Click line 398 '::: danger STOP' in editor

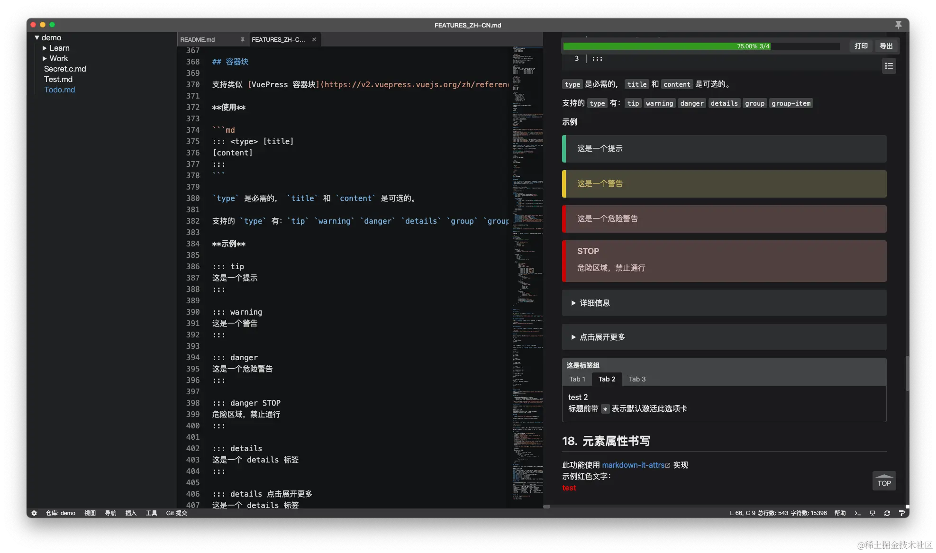point(246,403)
